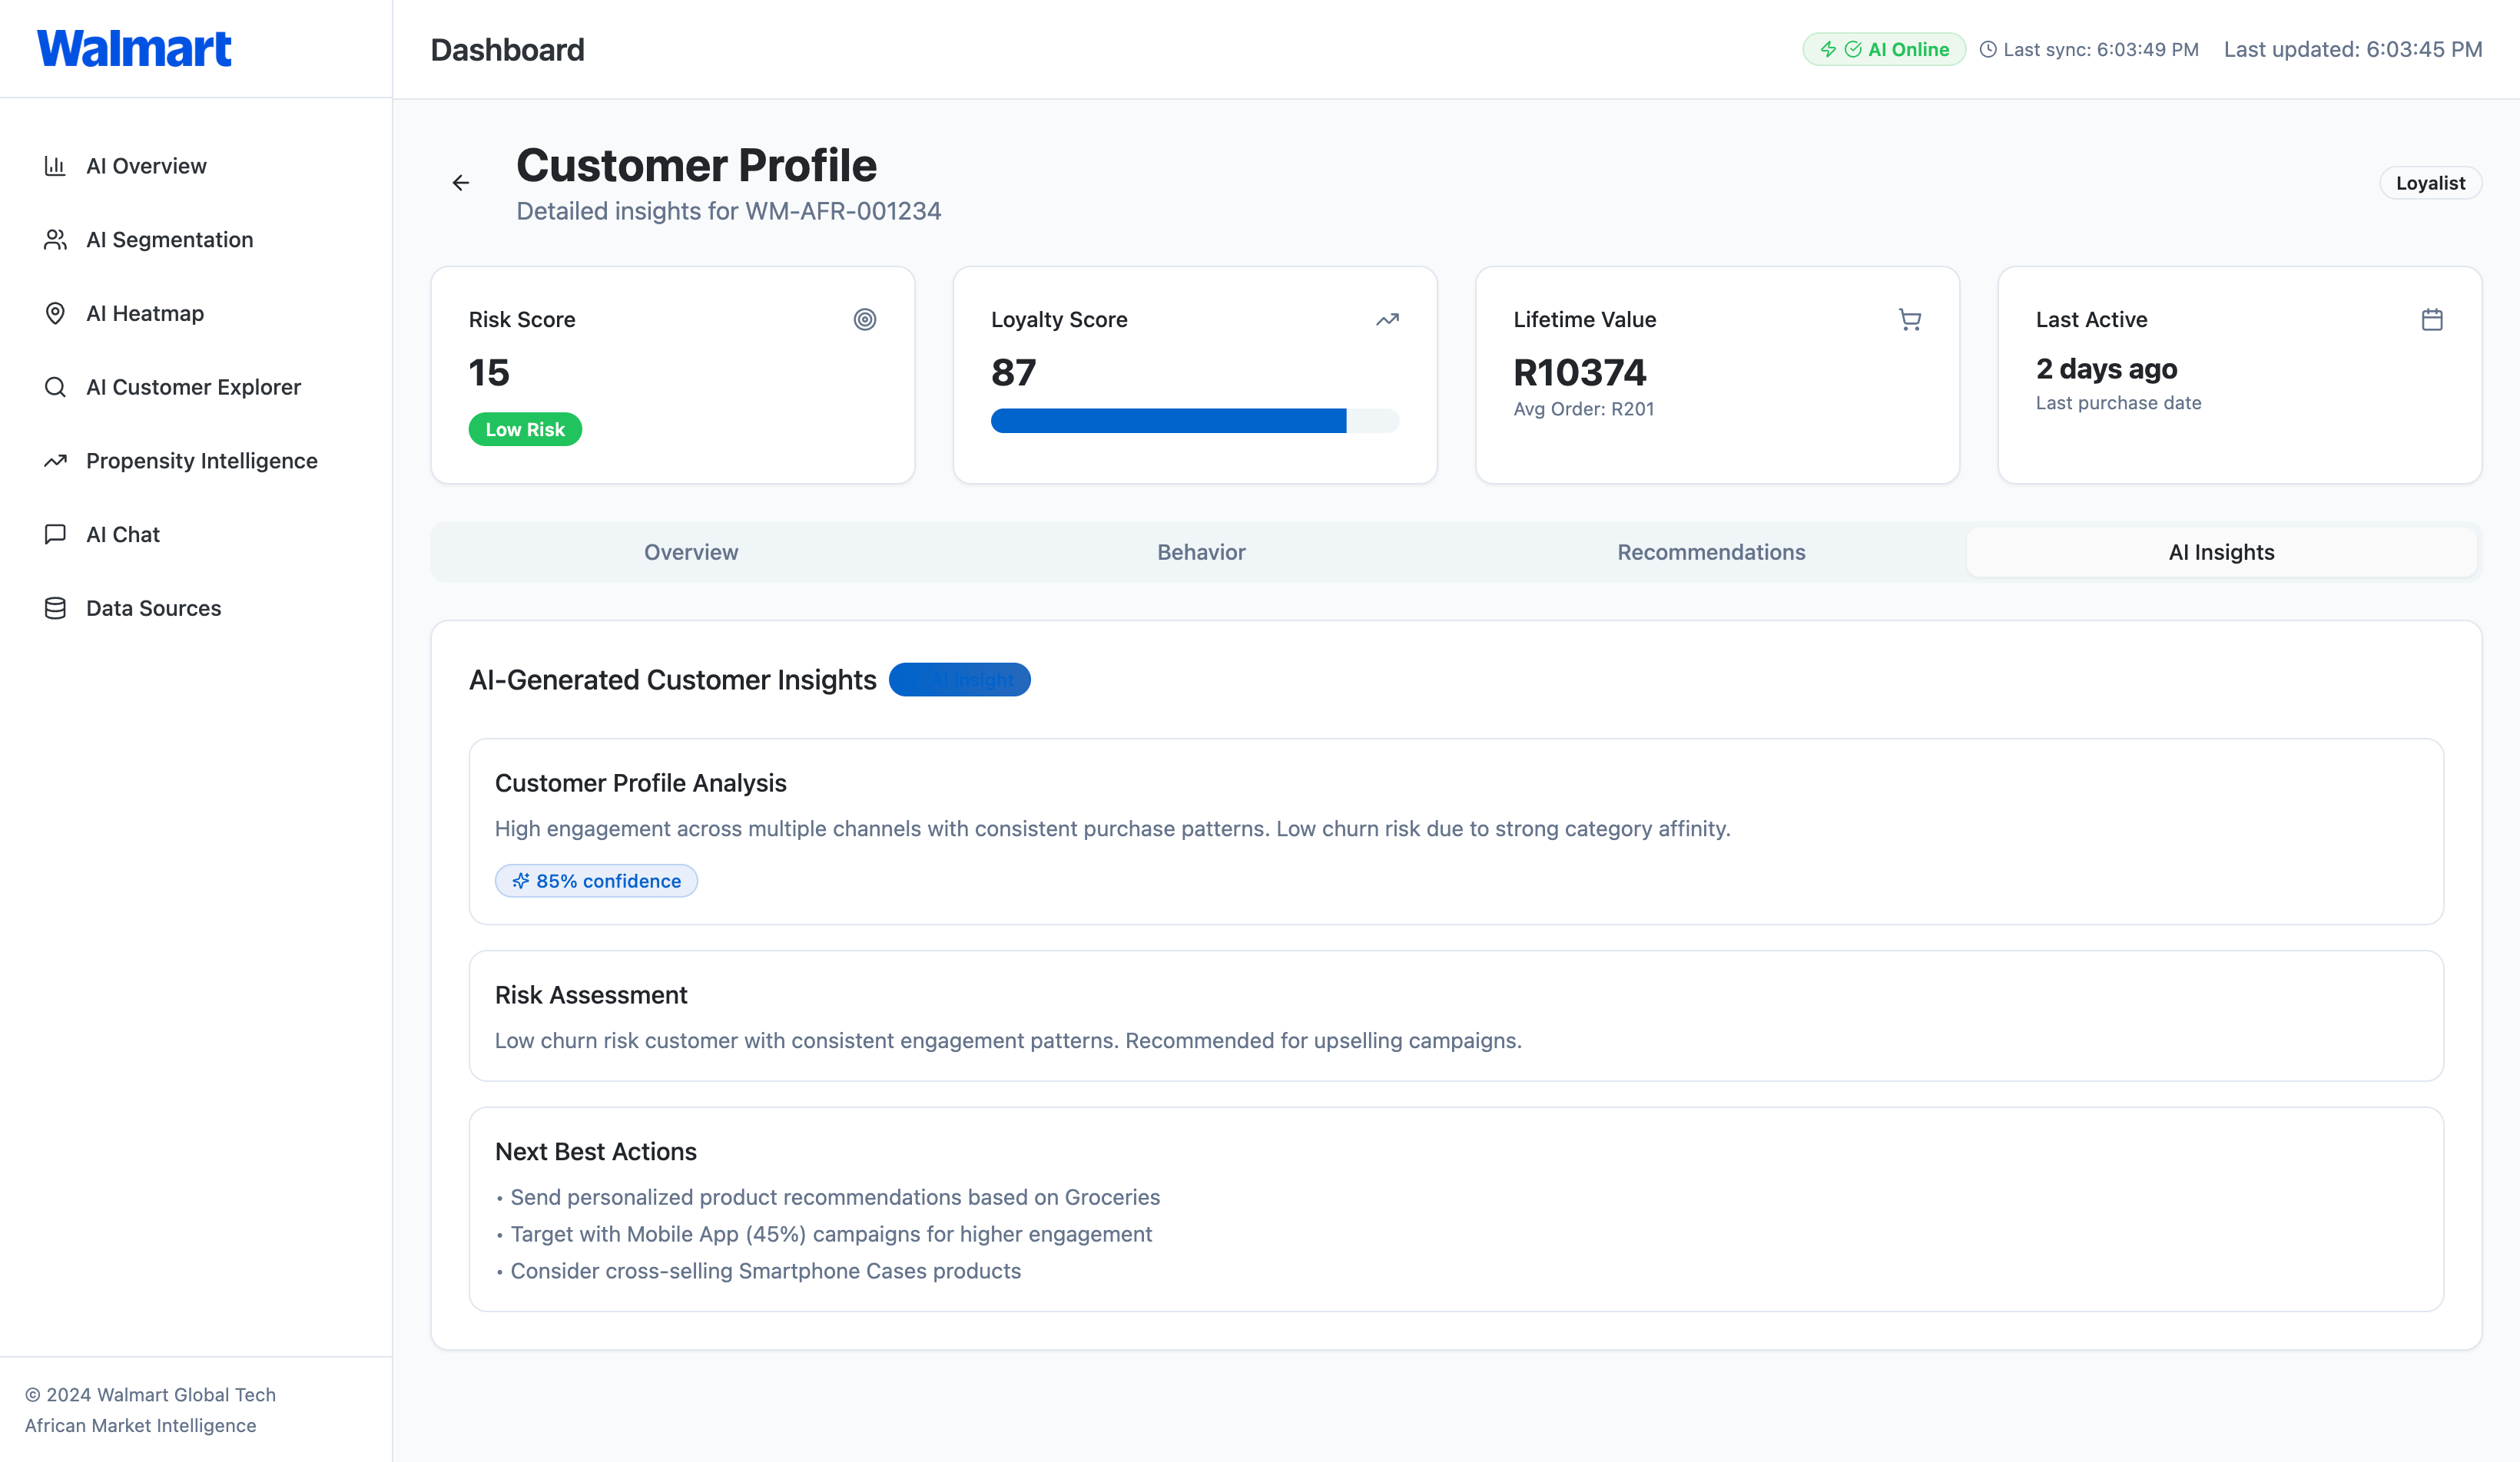Go to AI Segmentation page
This screenshot has height=1462, width=2520.
click(196, 240)
